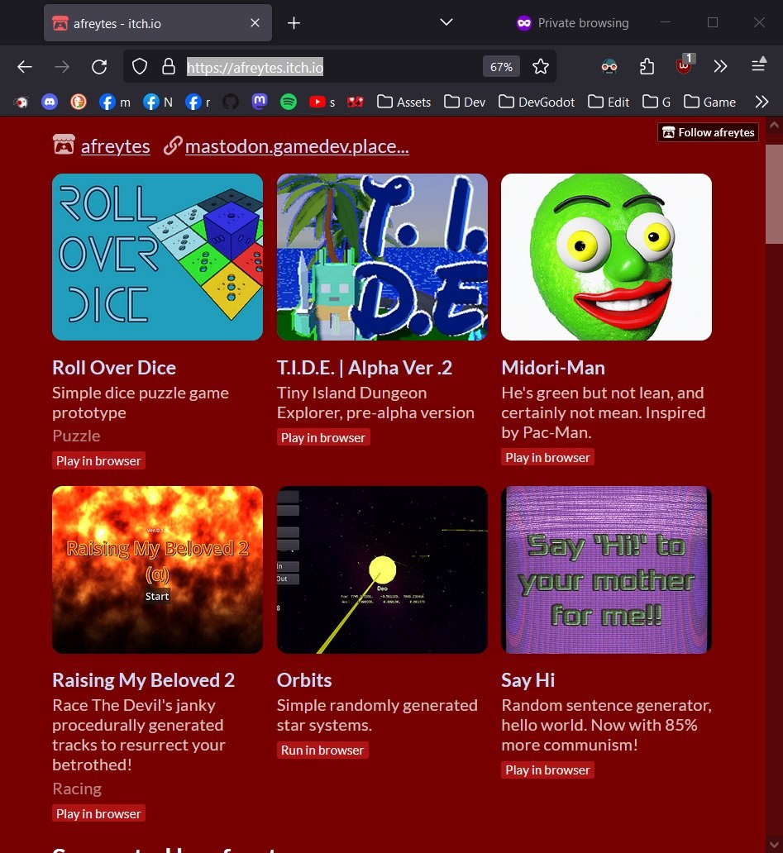Expand the list all tabs dropdown

click(446, 22)
